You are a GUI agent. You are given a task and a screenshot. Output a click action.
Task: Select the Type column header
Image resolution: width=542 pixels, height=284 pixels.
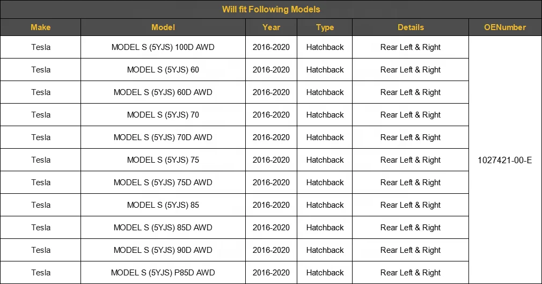click(325, 27)
